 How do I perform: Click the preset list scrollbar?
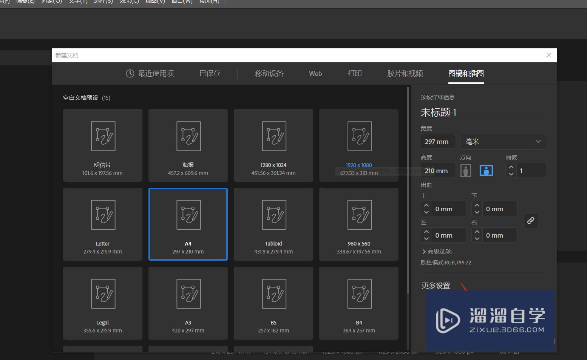(x=408, y=191)
